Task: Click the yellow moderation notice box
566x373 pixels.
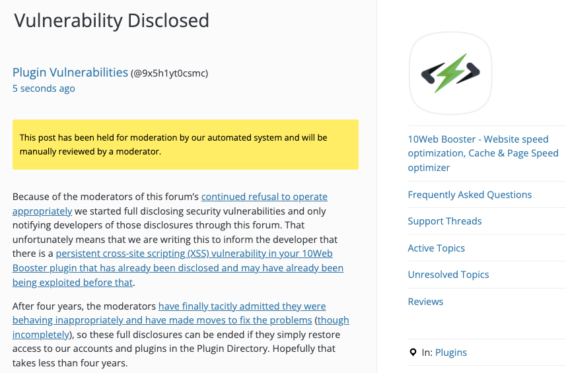Action: 186,145
